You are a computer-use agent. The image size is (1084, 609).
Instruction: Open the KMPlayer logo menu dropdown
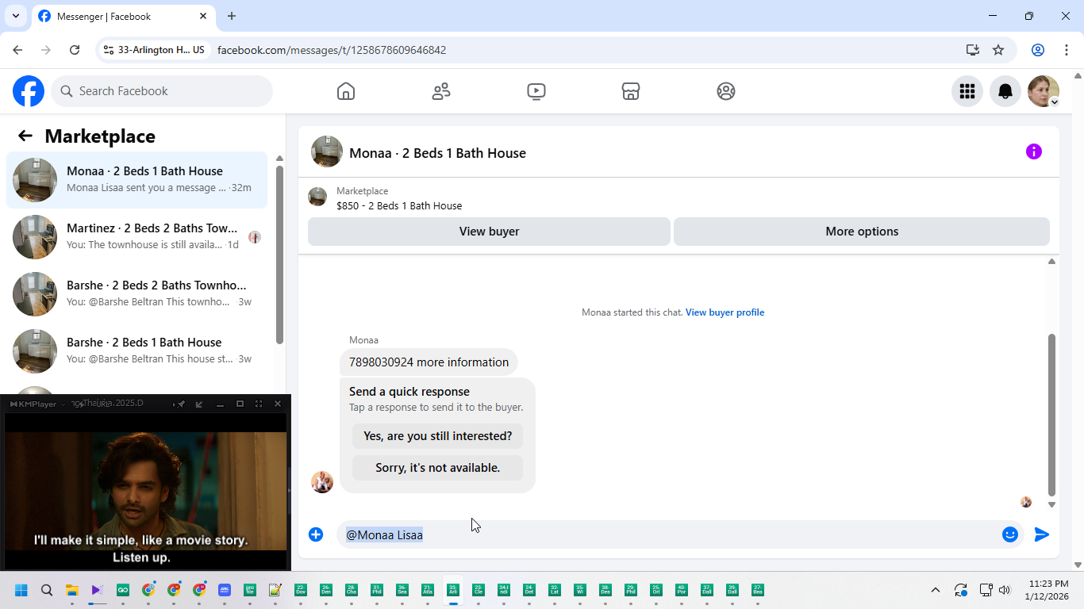pos(37,404)
